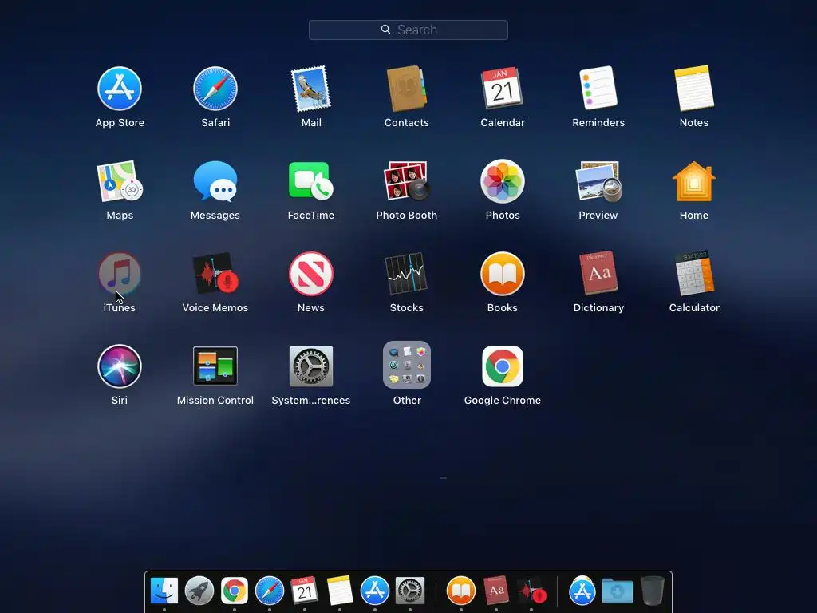Launch the Calculator app
This screenshot has width=817, height=613.
[x=694, y=273]
